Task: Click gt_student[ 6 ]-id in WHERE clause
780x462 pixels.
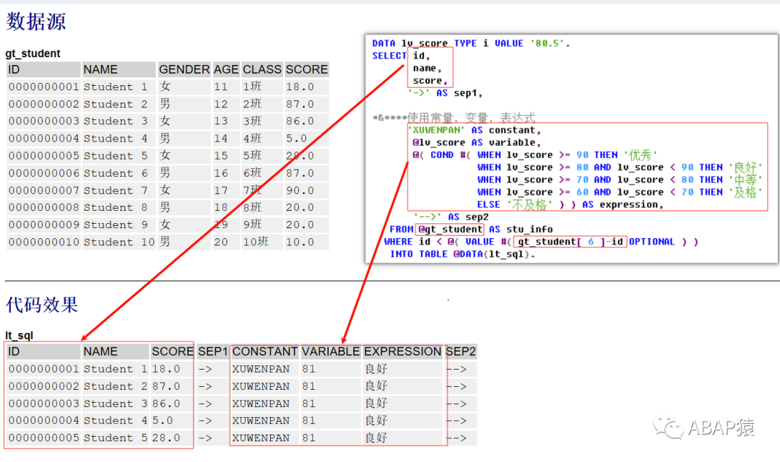Action: 570,242
